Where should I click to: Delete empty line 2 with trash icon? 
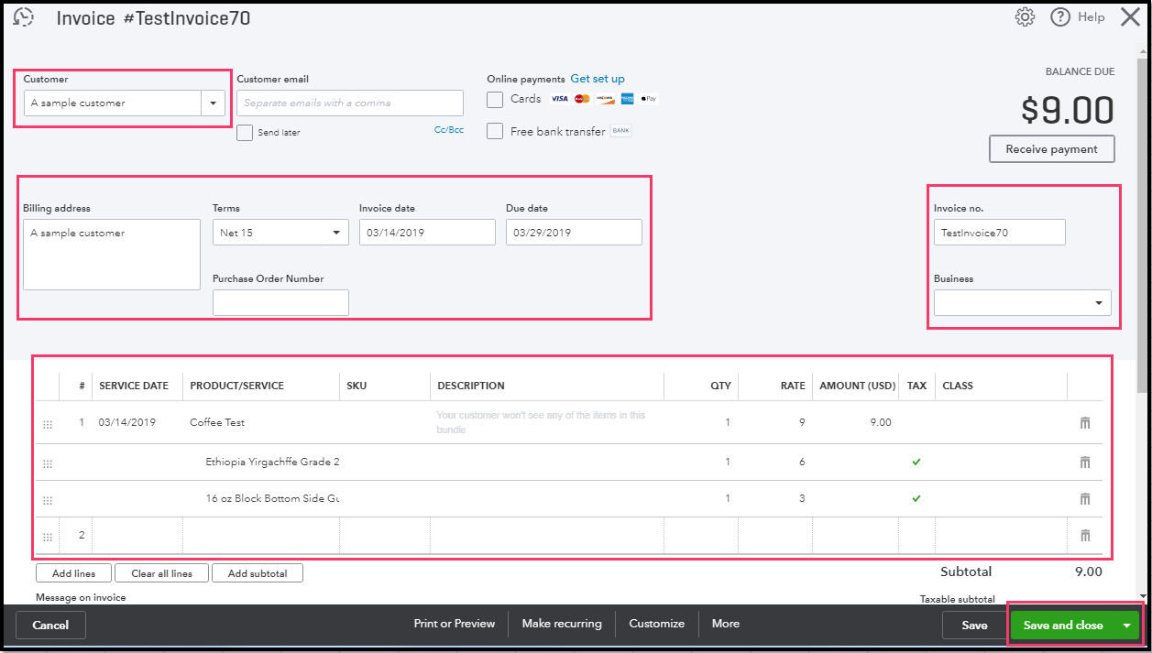[x=1085, y=536]
